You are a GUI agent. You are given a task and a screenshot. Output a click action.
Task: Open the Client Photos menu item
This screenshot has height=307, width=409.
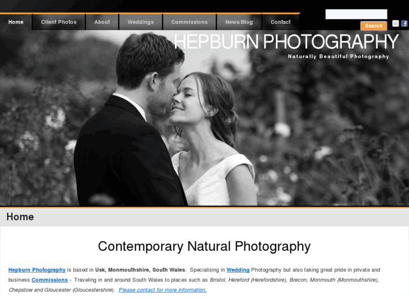(x=59, y=22)
